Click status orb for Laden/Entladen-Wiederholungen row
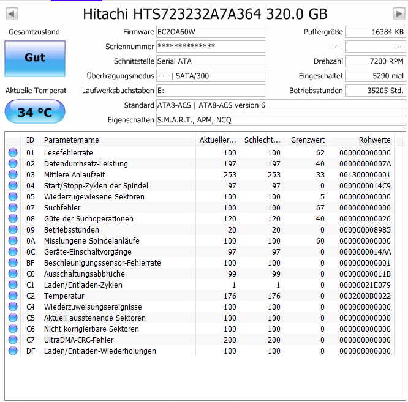The image size is (408, 402). point(13,351)
